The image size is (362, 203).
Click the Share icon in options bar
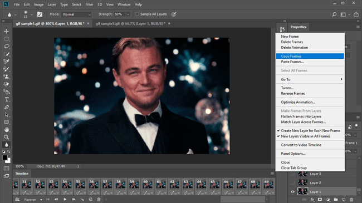(356, 14)
